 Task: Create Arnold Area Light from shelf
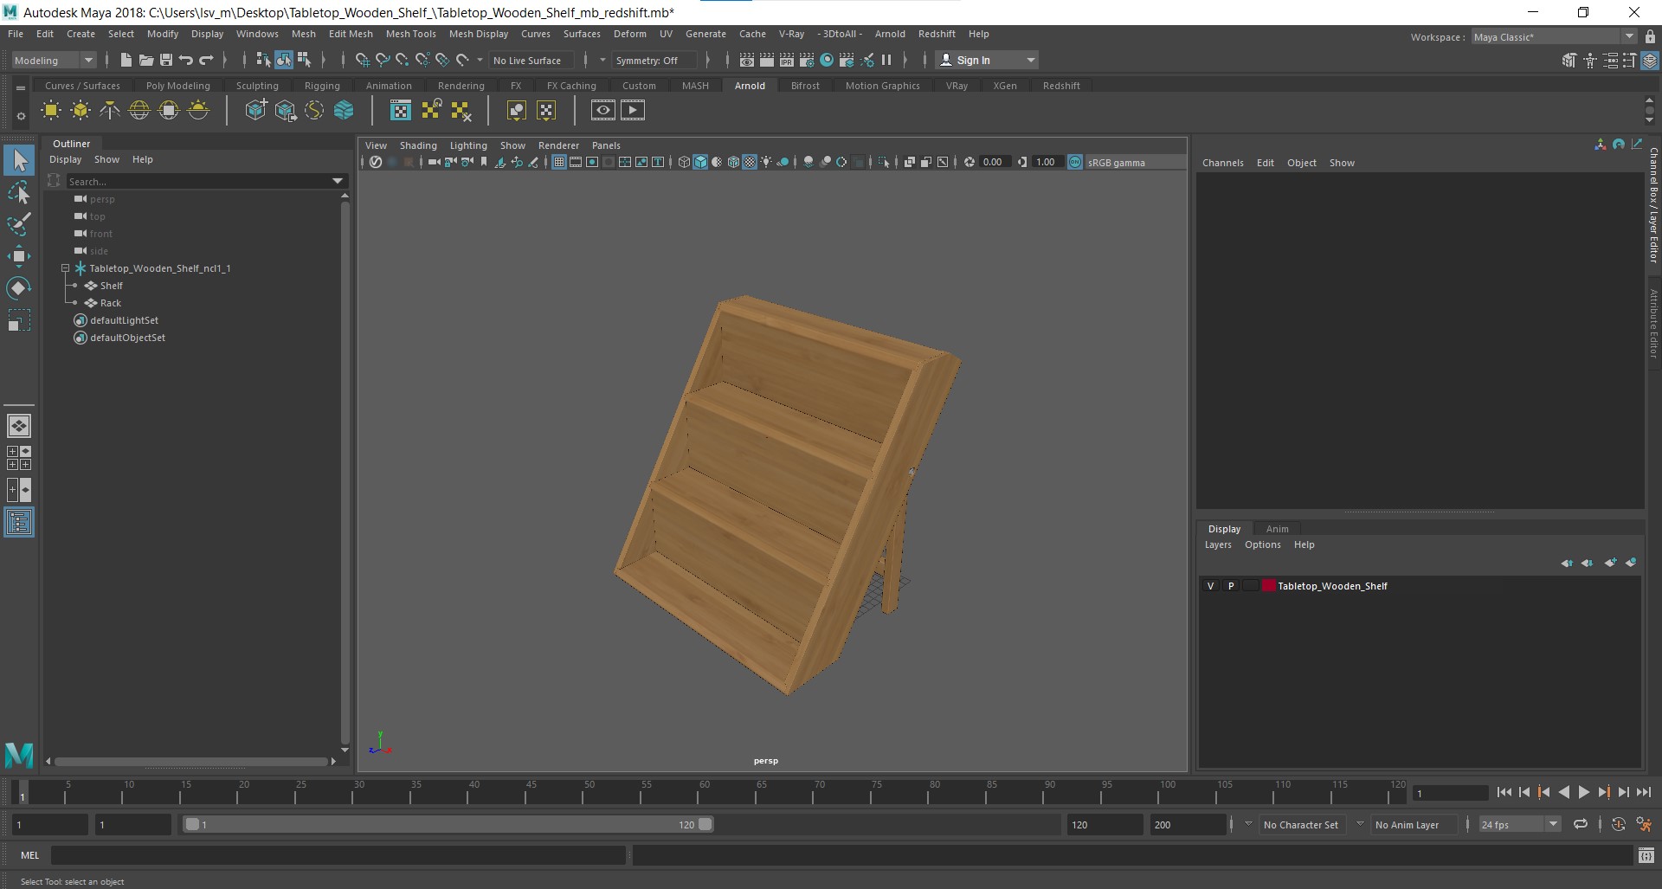[51, 110]
